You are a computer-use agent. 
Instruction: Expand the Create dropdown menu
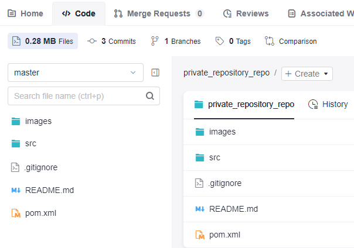[307, 74]
